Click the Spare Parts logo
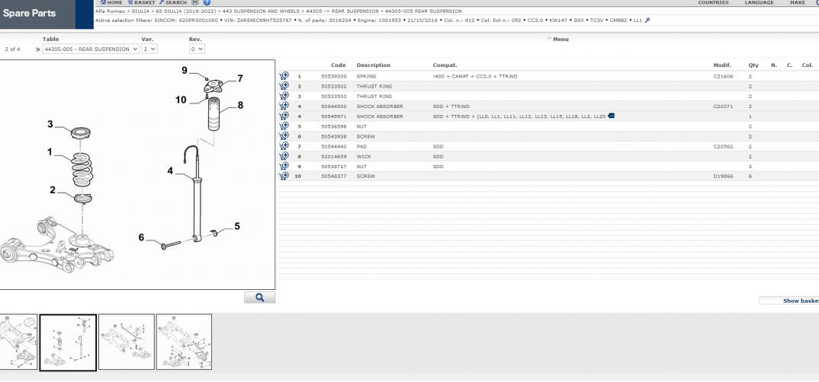819x382 pixels. (29, 13)
